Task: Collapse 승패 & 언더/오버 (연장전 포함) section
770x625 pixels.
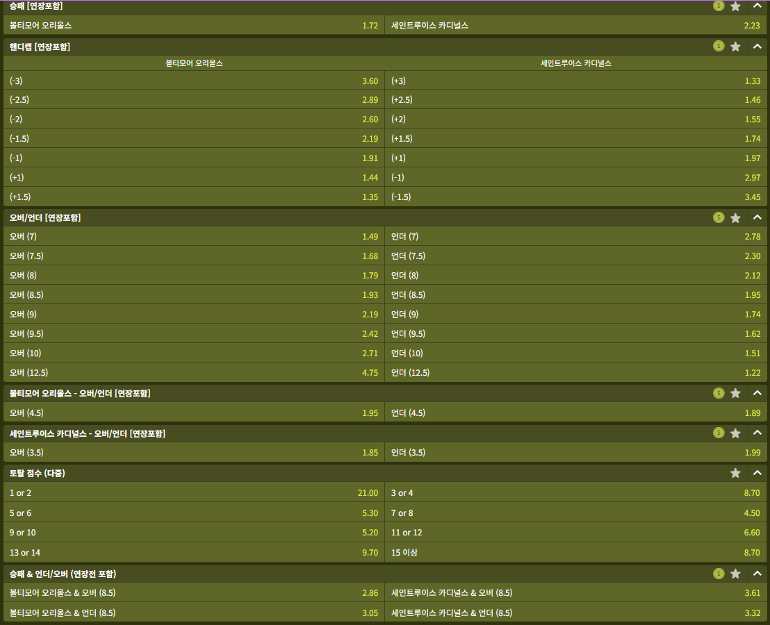Action: coord(757,574)
